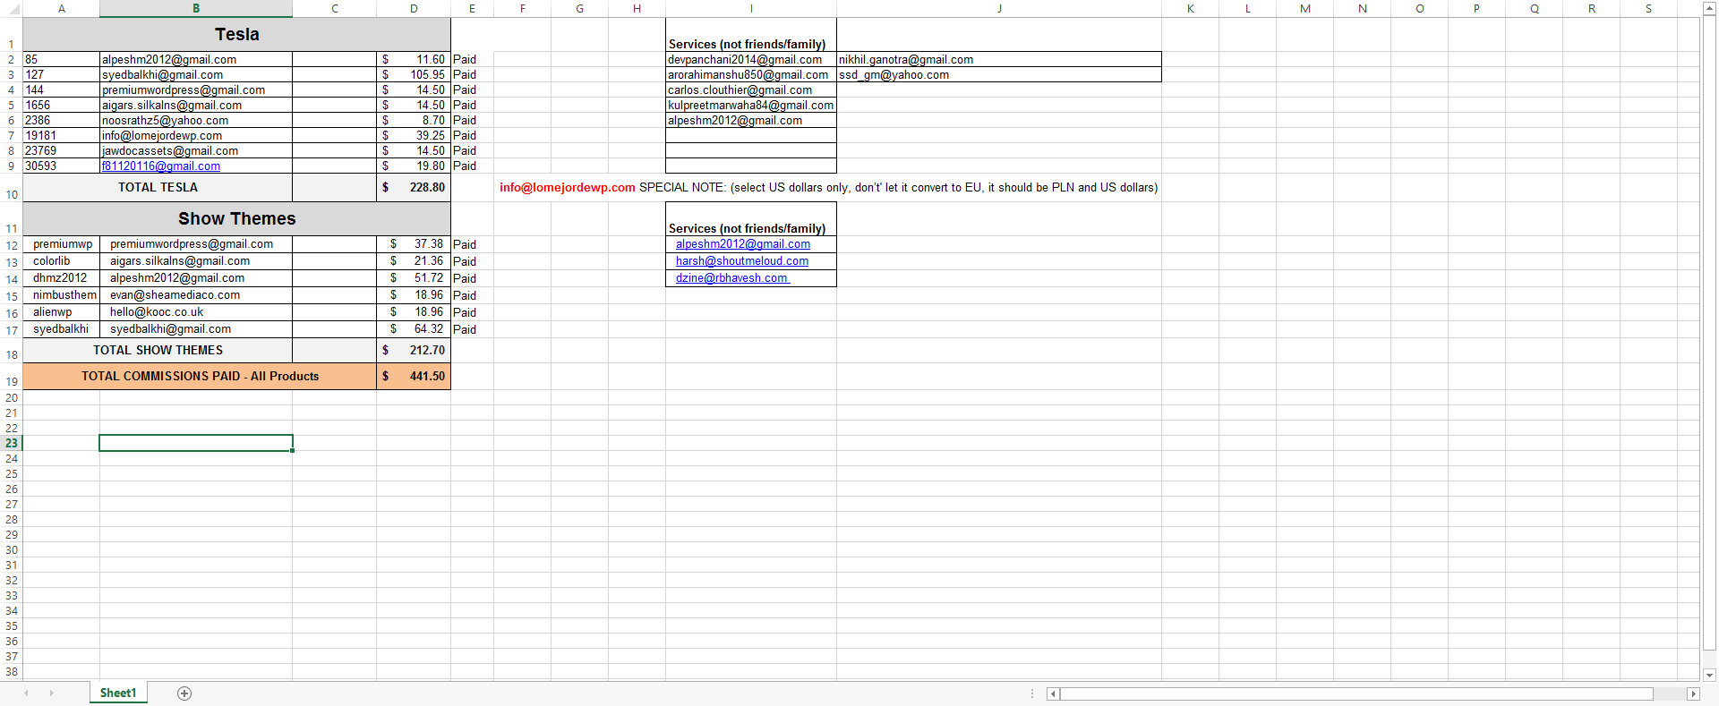Select cell containing noosrathz5@yahoo.com
The height and width of the screenshot is (706, 1719).
coord(196,121)
